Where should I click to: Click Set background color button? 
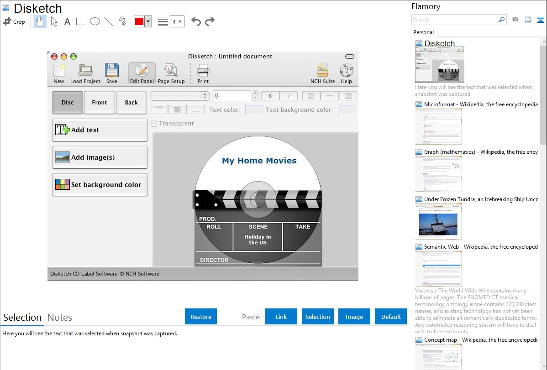[100, 185]
